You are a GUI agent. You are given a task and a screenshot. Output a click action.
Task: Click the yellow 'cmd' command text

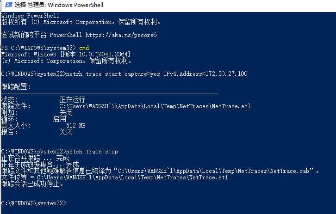[84, 48]
